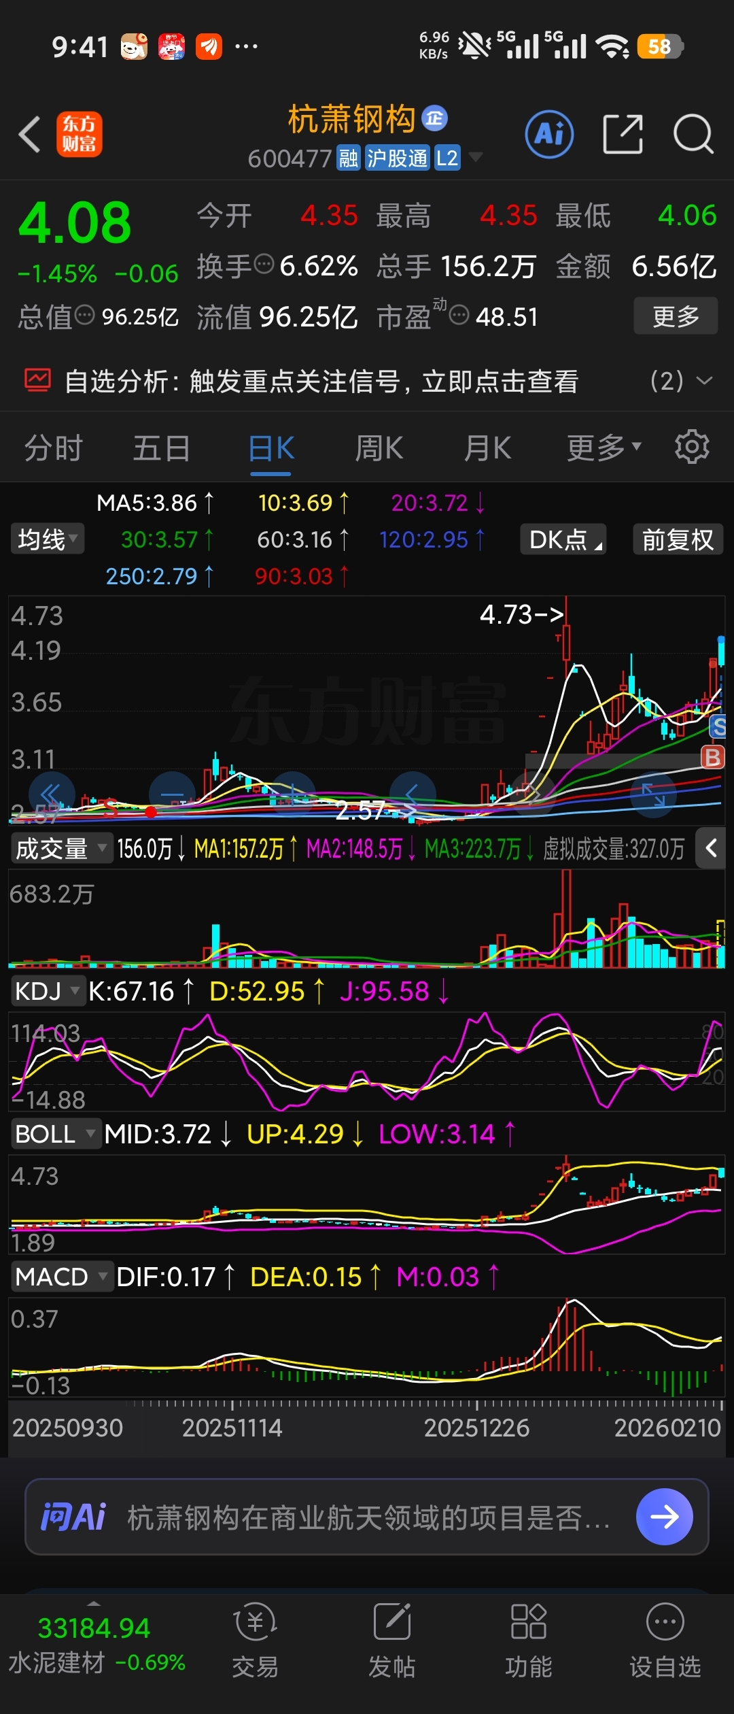Screen dimensions: 734x1714
Task: Tap the B buy signal marker
Action: 712,757
